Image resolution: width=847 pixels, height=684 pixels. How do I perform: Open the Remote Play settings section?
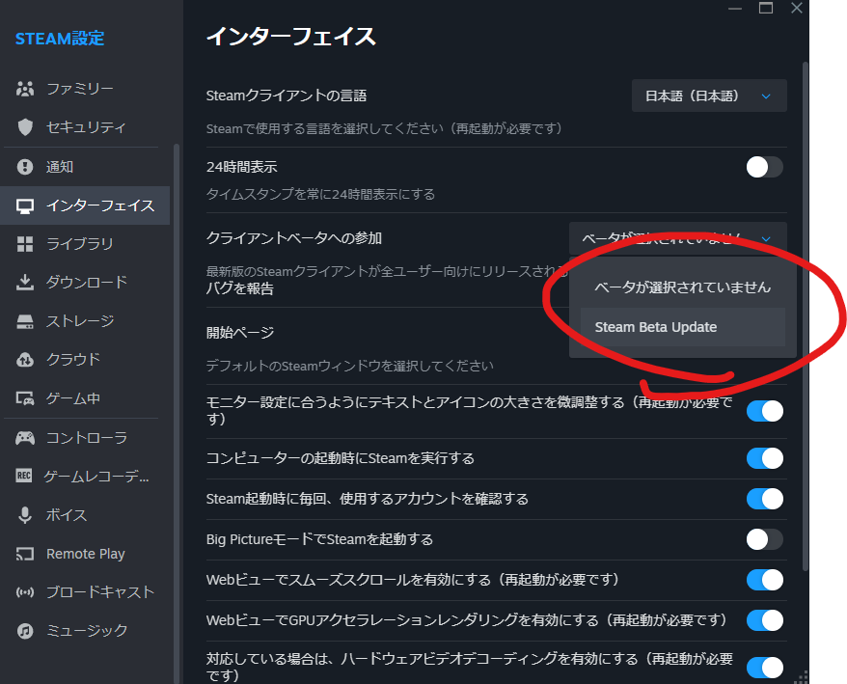pos(87,554)
